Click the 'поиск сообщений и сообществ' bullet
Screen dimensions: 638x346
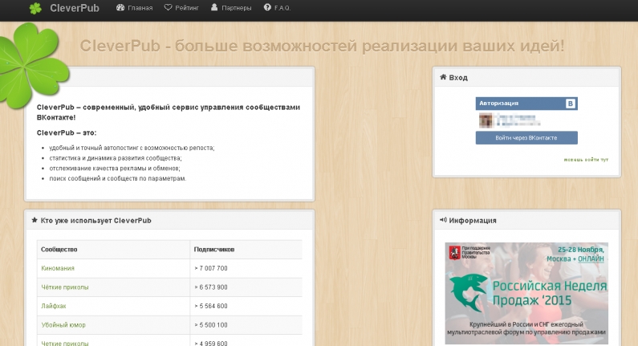coord(118,178)
